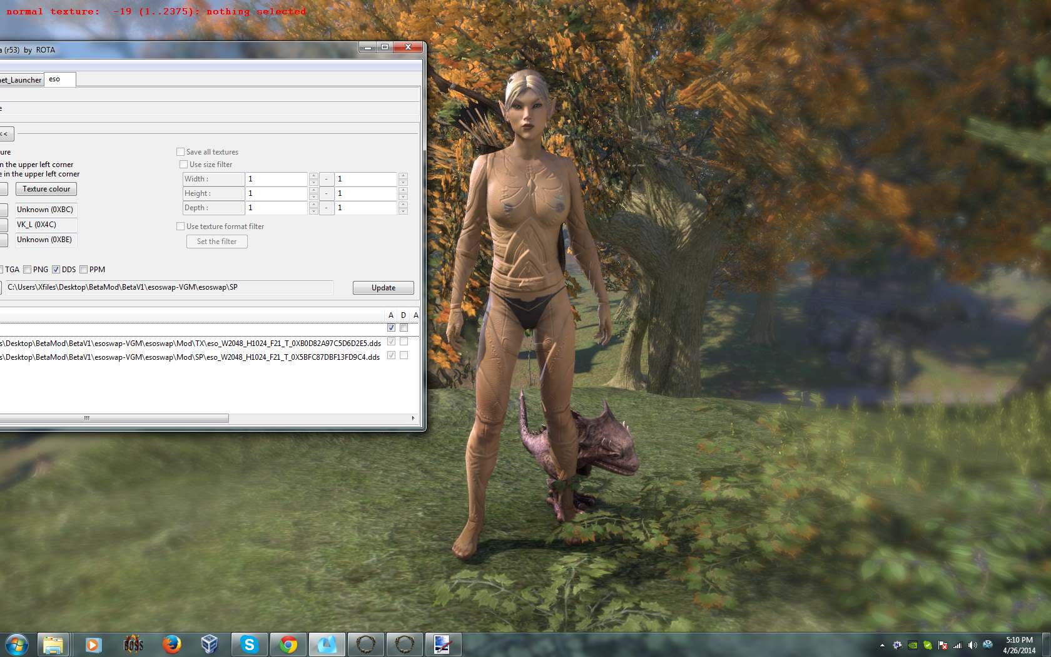This screenshot has width=1051, height=657.
Task: Open the Texture colour picker
Action: [x=46, y=189]
